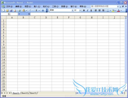
Task: Click the next sheet tab navigation arrow
Action: tap(7, 93)
